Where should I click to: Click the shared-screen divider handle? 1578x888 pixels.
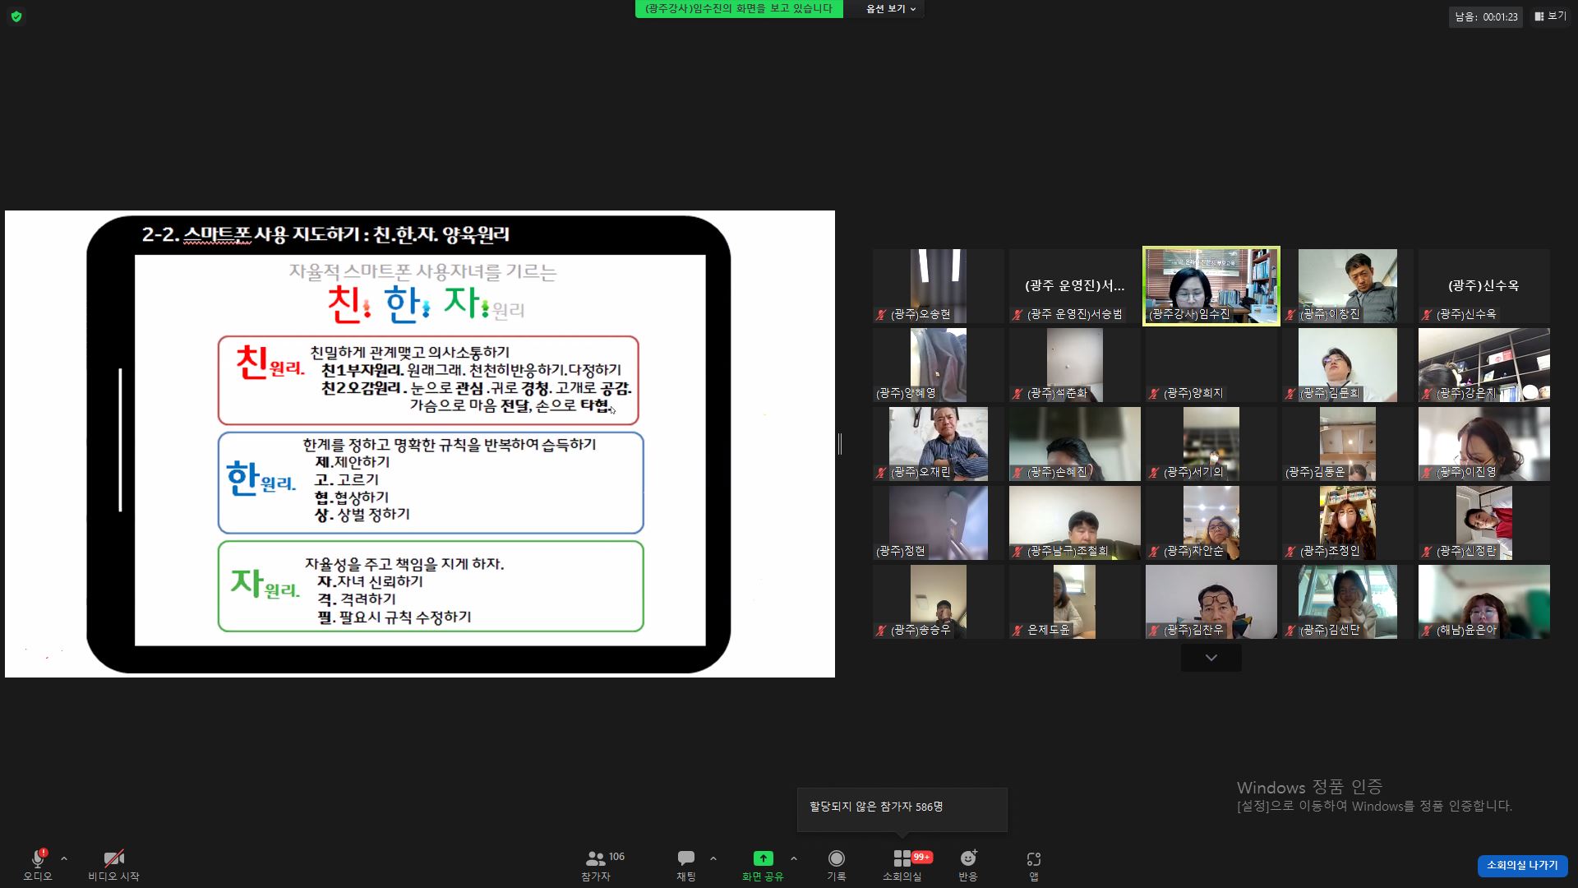[839, 444]
